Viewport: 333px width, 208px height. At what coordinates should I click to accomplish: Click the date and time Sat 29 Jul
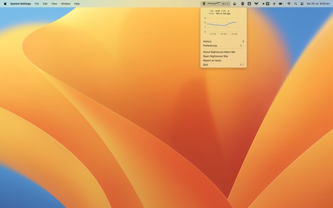pos(318,4)
